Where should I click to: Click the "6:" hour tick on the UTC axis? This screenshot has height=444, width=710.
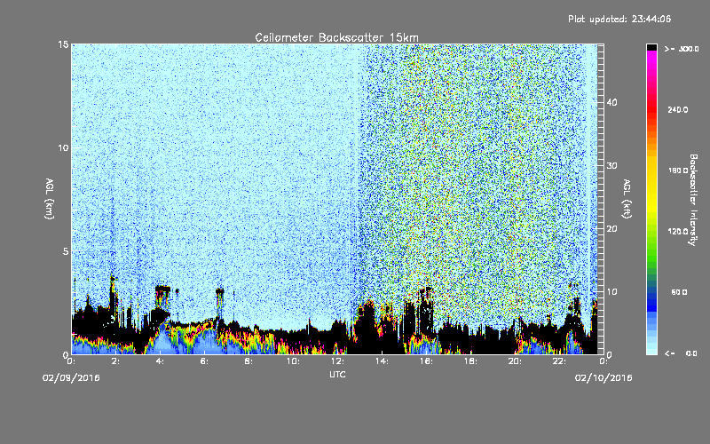click(x=204, y=361)
